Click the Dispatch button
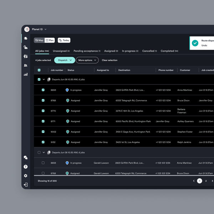The width and height of the screenshot is (214, 214). click(65, 60)
